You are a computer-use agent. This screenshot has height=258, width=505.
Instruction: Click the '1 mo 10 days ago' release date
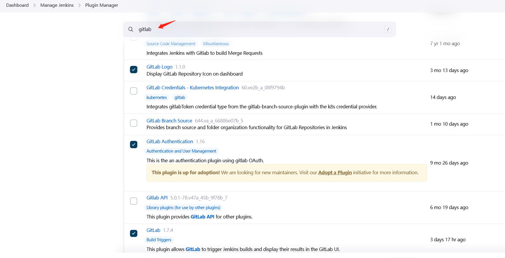click(x=449, y=124)
